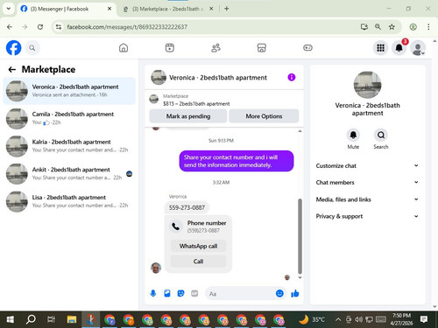Click the WhatsApp call button
This screenshot has height=328, width=438.
198,246
